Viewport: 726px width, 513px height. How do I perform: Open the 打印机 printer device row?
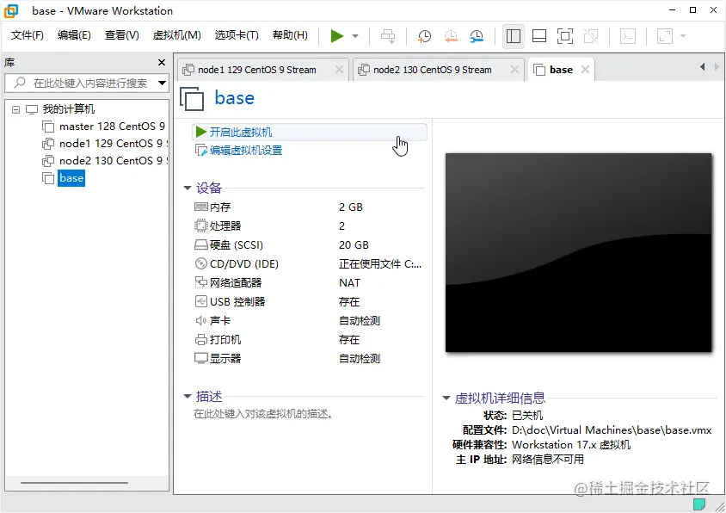click(309, 340)
